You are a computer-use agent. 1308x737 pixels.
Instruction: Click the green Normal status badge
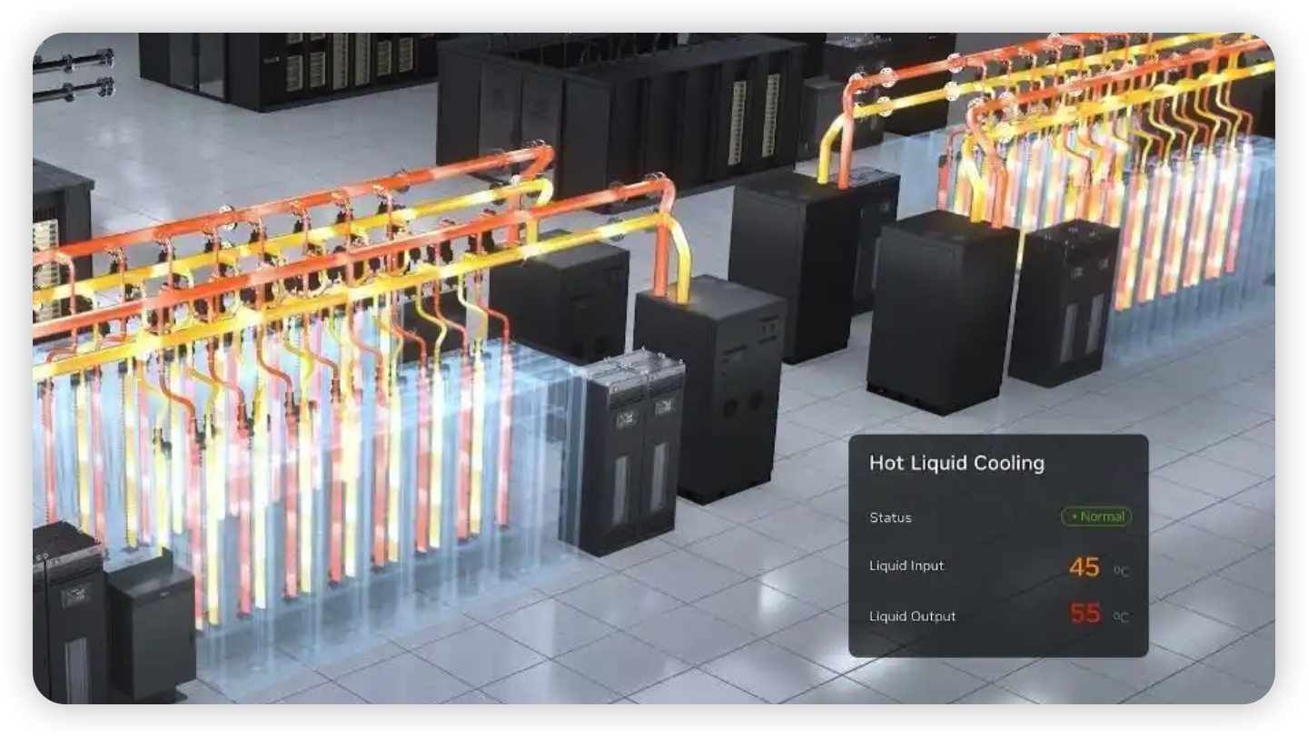1096,516
